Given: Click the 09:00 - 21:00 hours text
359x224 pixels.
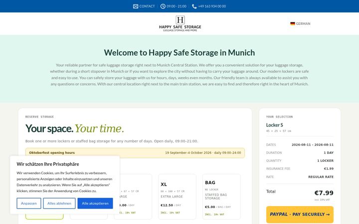Looking at the screenshot, I should tap(177, 6).
